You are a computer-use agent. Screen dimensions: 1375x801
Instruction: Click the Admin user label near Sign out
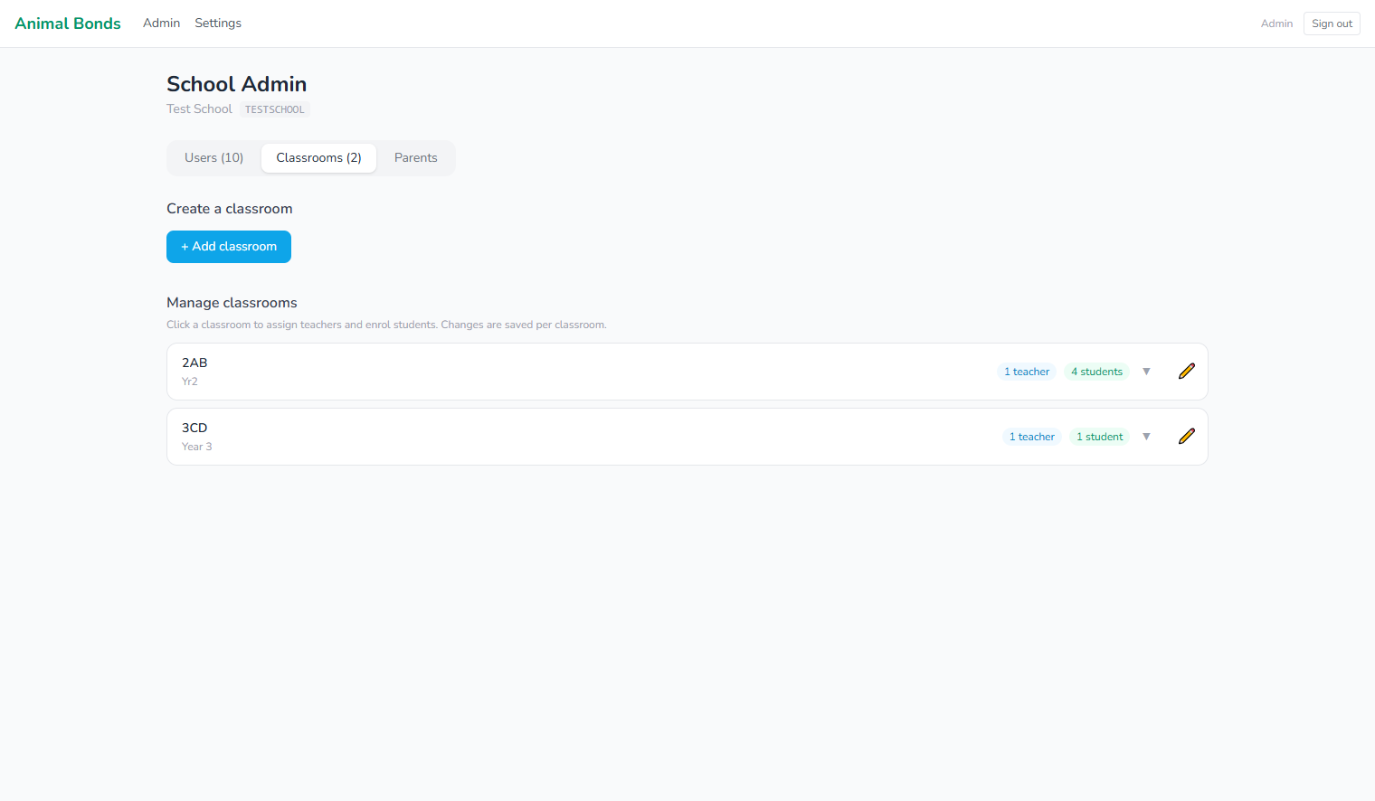1276,24
